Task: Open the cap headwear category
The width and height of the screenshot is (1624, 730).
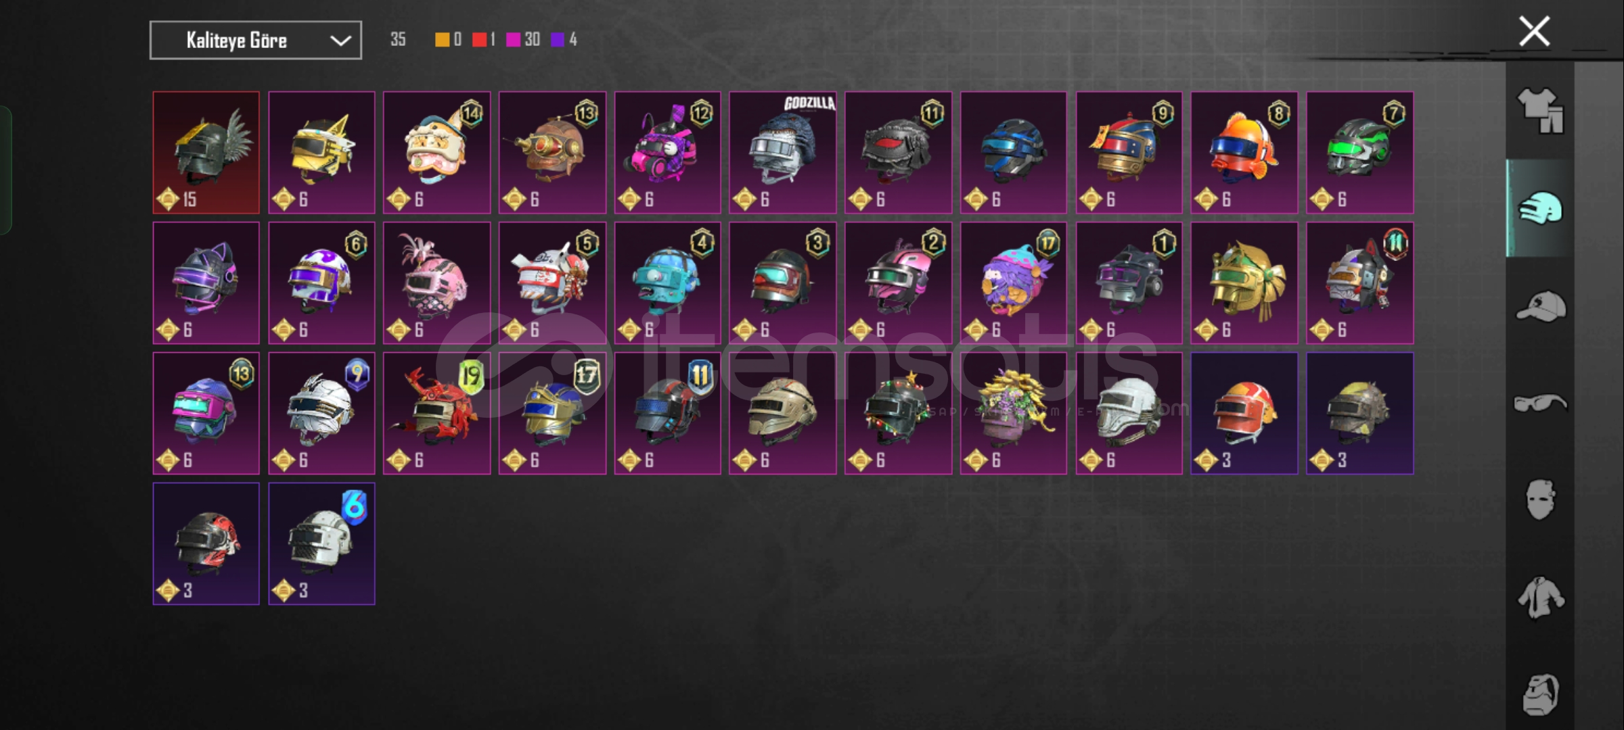Action: [1540, 307]
